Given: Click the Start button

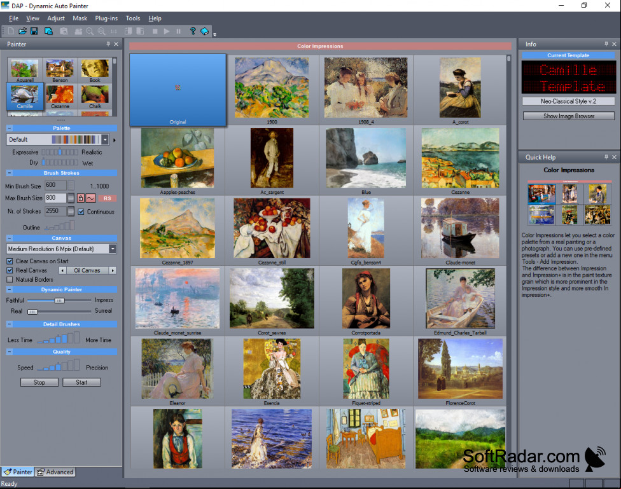Looking at the screenshot, I should pos(81,382).
